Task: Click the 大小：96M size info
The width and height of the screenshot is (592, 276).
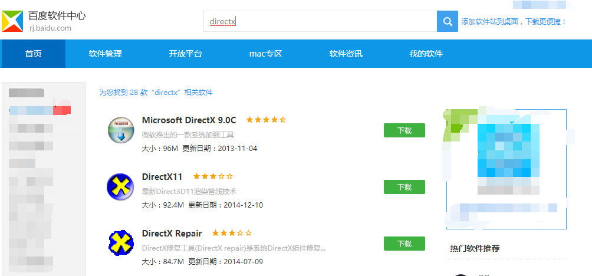Action: click(160, 149)
